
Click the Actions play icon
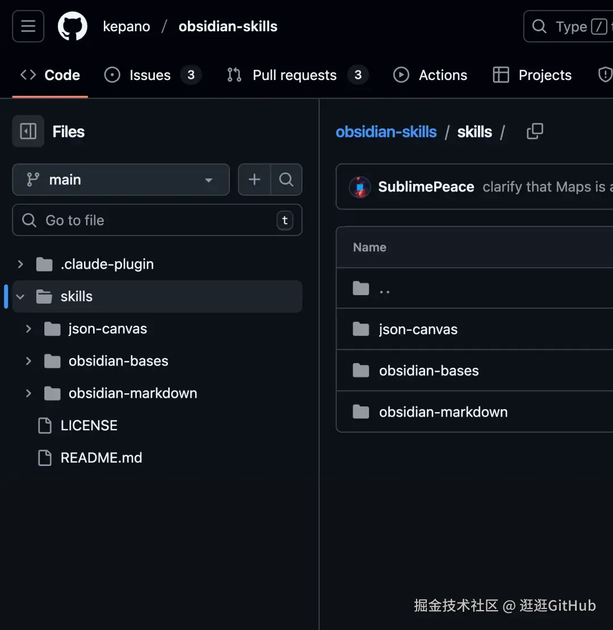click(x=401, y=75)
